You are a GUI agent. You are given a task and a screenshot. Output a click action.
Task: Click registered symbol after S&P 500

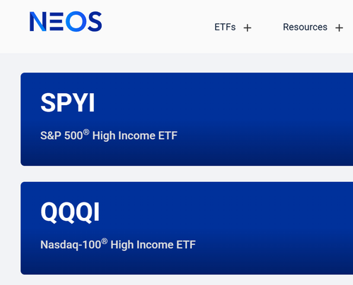click(86, 132)
